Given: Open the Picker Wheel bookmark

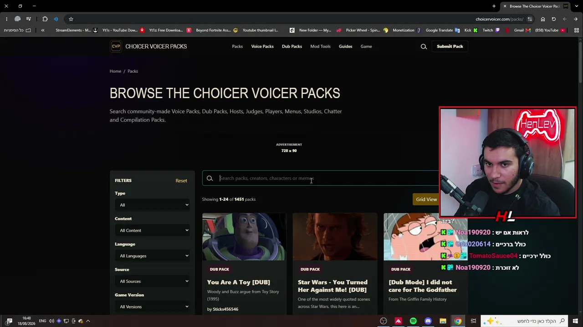Looking at the screenshot, I should 367,30.
